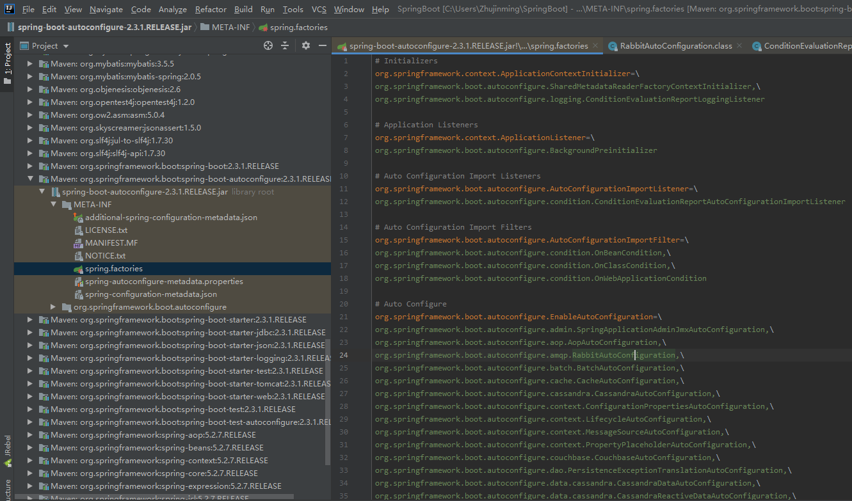This screenshot has width=852, height=501.
Task: Select Maven: org.opentest4j:opentest4j:1.2.0
Action: pyautogui.click(x=122, y=102)
